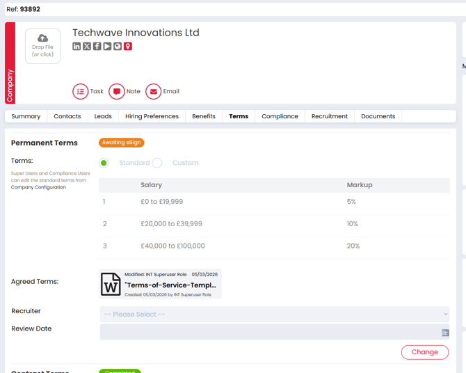Create a new Task via checklist icon

pyautogui.click(x=81, y=91)
